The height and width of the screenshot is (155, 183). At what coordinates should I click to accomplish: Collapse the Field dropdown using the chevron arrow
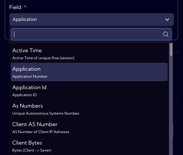167,20
